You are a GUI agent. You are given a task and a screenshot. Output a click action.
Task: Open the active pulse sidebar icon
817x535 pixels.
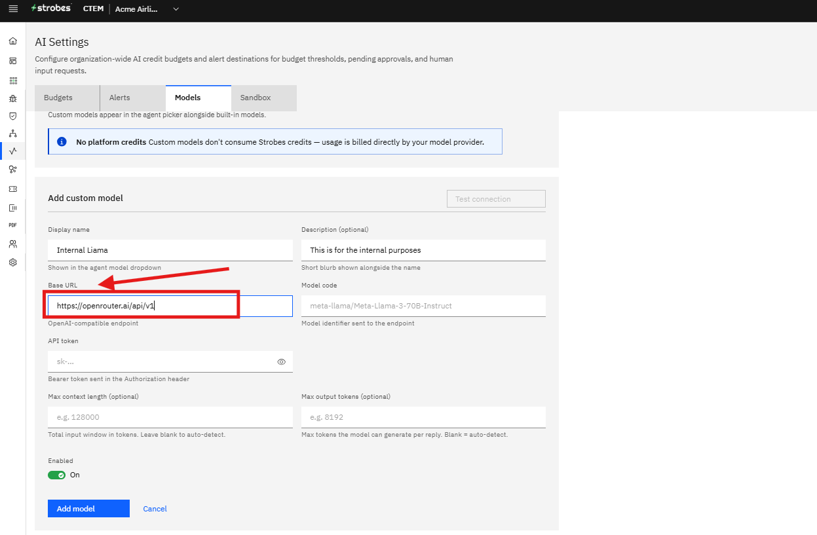[13, 151]
